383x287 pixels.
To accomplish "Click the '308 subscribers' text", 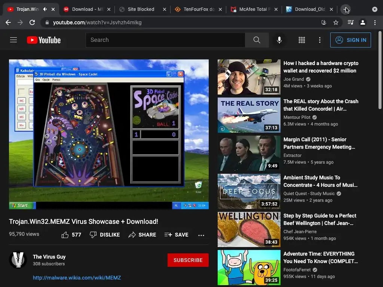I will coord(49,264).
